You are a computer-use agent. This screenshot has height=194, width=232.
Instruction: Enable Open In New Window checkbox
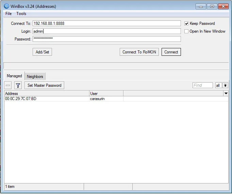pos(186,31)
